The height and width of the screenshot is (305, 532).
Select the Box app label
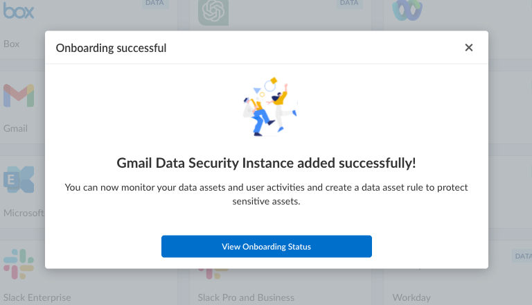click(12, 44)
